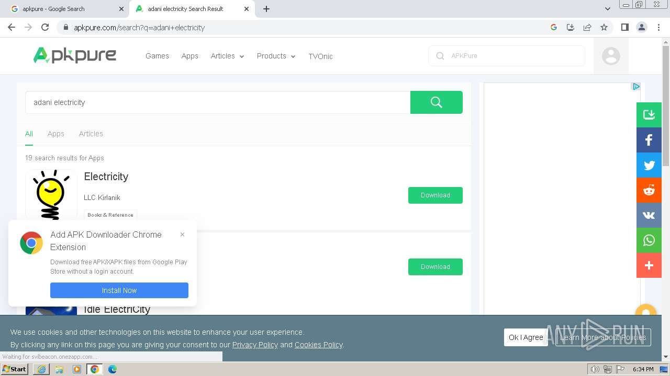Expand the Articles dropdown in navigation

(x=227, y=56)
